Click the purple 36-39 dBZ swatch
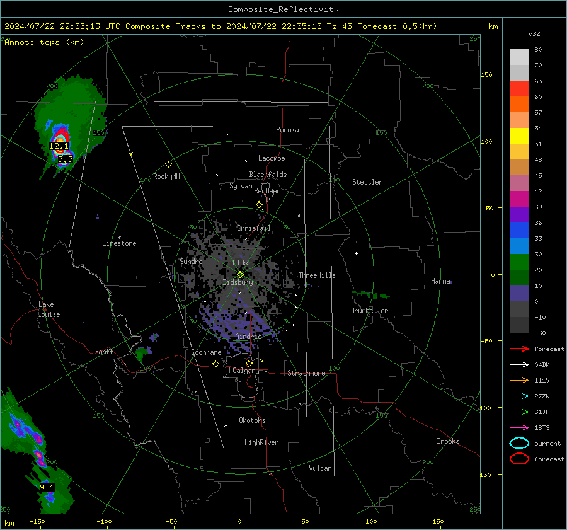Viewport: 567px width, 530px height. pyautogui.click(x=519, y=214)
